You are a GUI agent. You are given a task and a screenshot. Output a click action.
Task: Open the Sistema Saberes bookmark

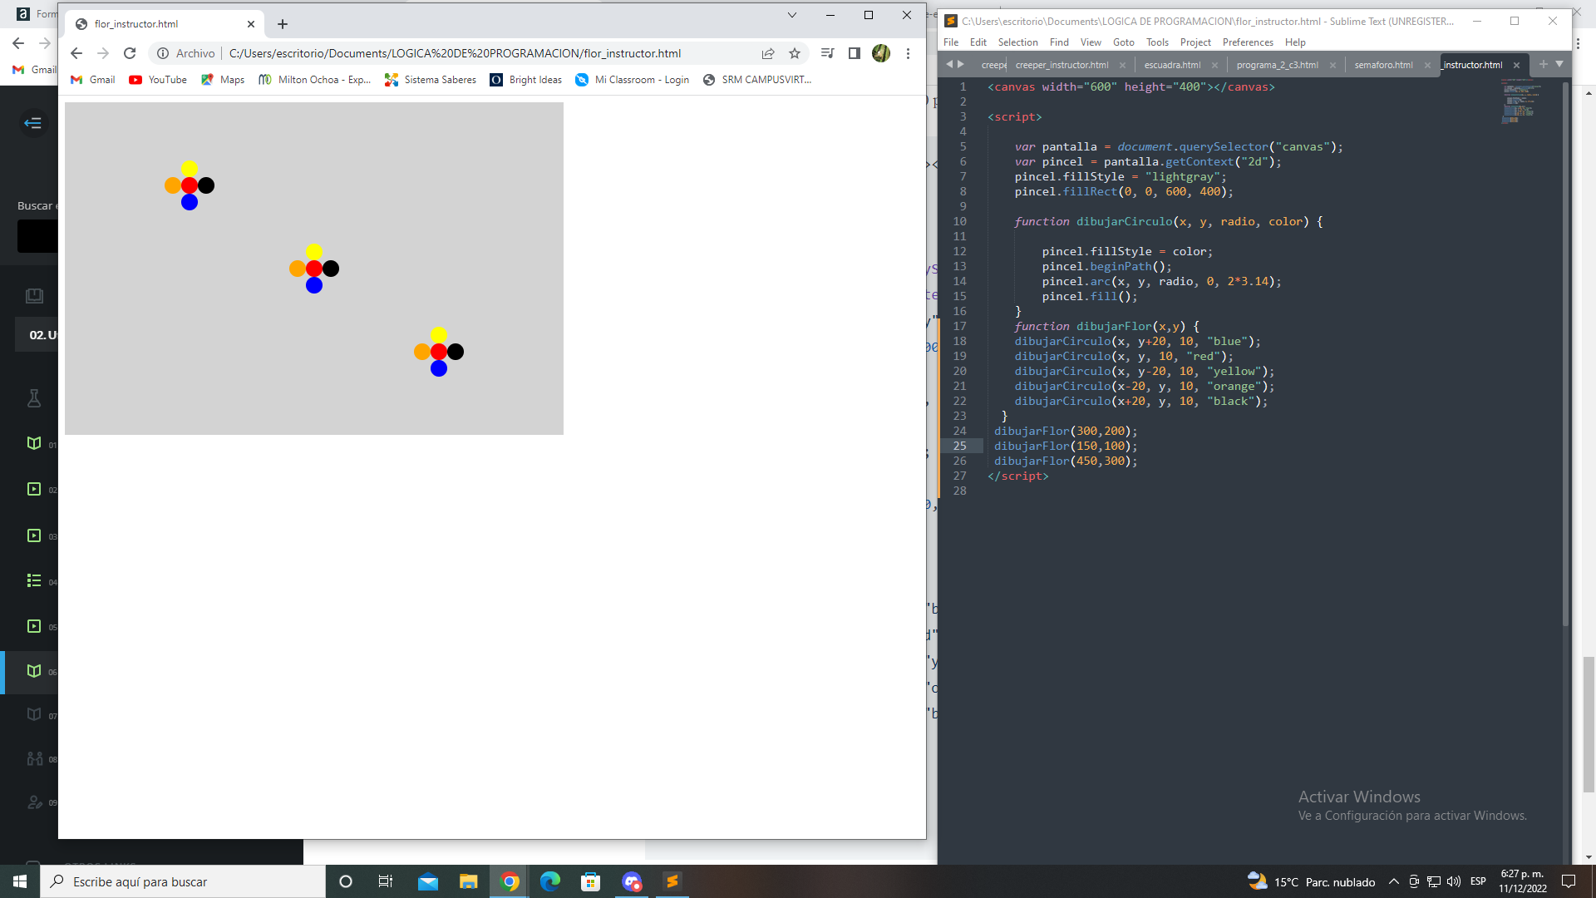point(431,80)
